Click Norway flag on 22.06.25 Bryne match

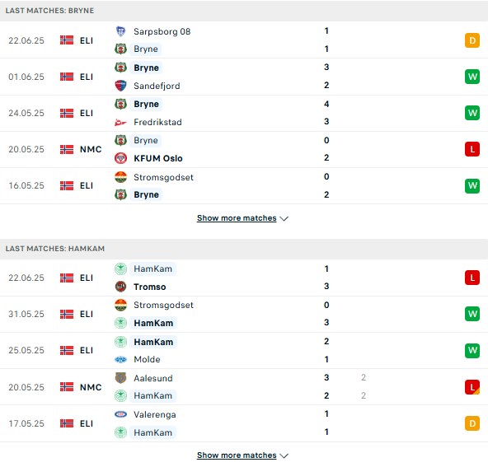[67, 40]
